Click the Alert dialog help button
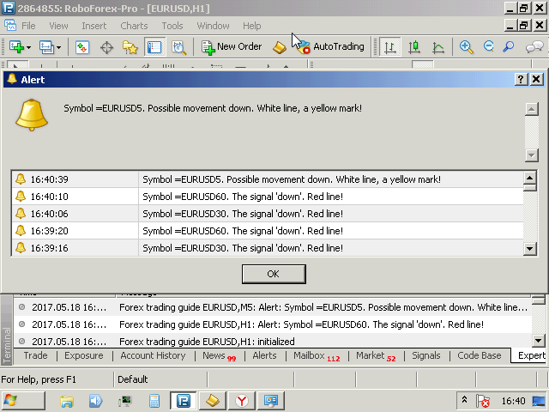This screenshot has width=549, height=412. coord(521,79)
